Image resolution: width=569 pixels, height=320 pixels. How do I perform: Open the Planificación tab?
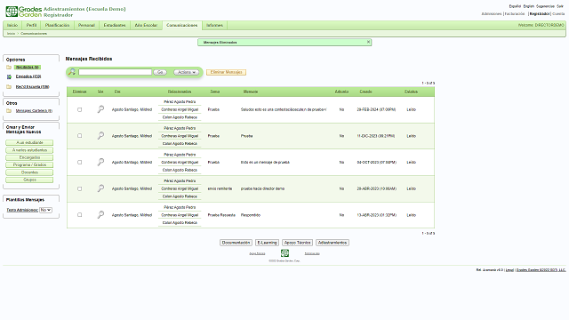click(57, 25)
